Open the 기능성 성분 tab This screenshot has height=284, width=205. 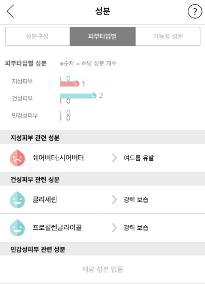coord(168,36)
